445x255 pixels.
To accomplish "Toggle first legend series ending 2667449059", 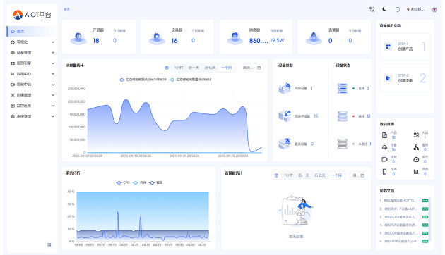I will point(143,80).
